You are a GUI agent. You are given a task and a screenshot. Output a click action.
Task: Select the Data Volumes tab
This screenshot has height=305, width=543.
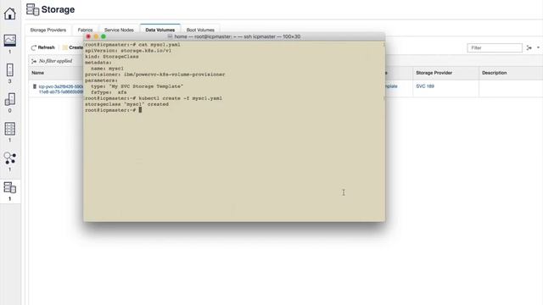coord(160,30)
